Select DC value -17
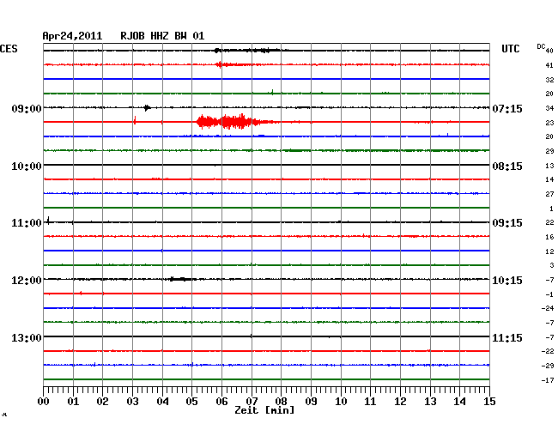 point(548,380)
